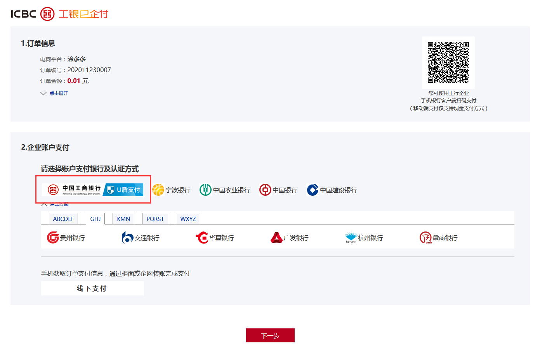Click the 线下支付 button
This screenshot has height=347, width=533.
point(92,288)
